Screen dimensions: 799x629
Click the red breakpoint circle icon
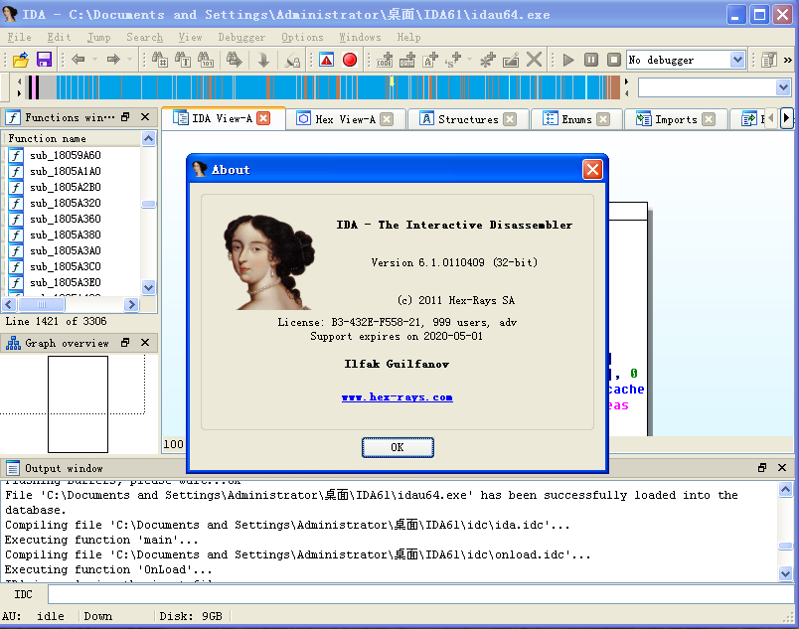[350, 60]
